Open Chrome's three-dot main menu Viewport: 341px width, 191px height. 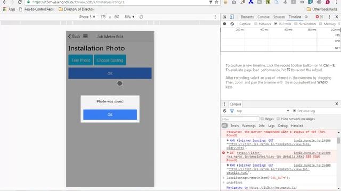[336, 2]
